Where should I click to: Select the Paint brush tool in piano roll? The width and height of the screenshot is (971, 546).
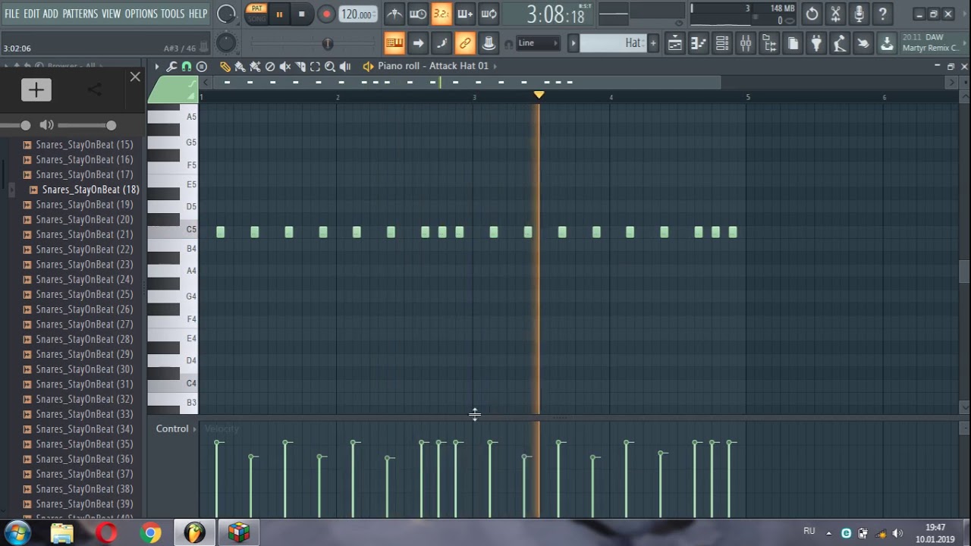click(240, 66)
